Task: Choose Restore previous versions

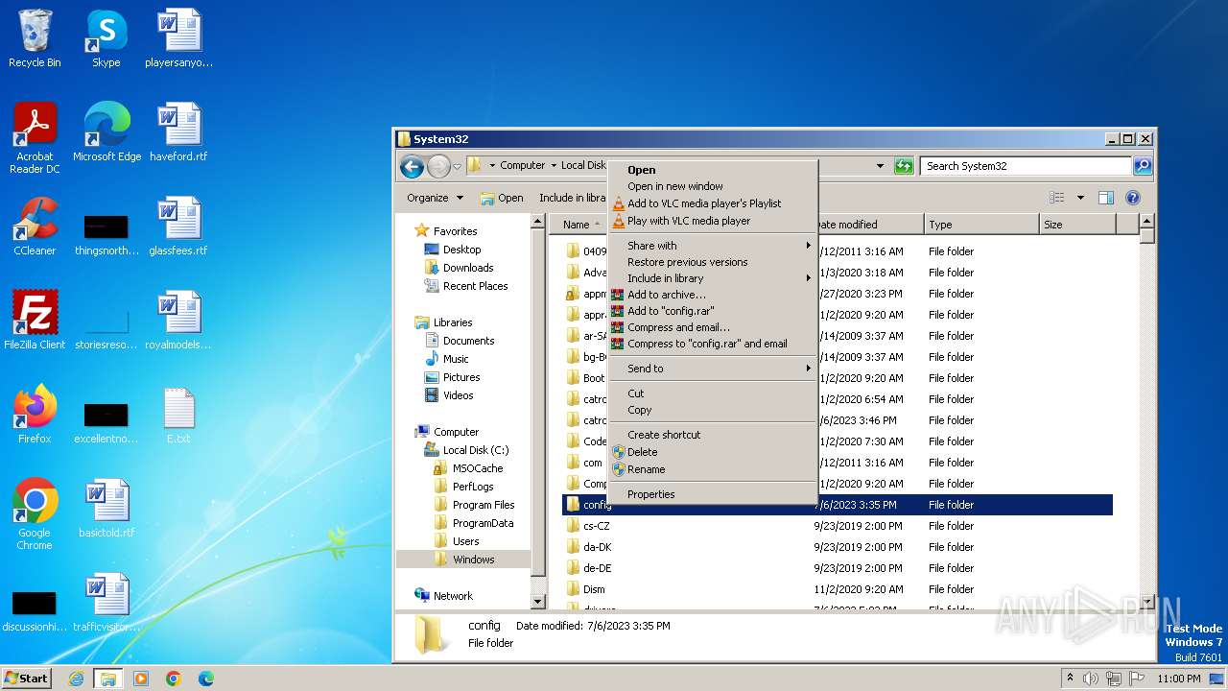Action: (712, 262)
